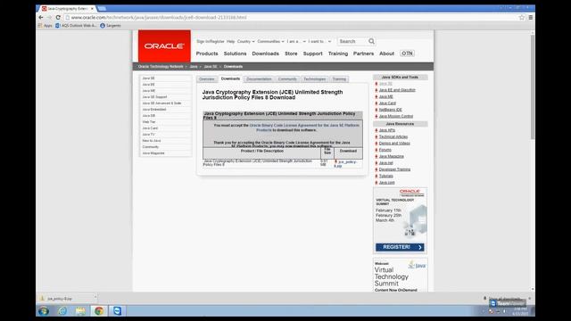Open the Chrome menu icon
The height and width of the screenshot is (321, 571).
[531, 17]
